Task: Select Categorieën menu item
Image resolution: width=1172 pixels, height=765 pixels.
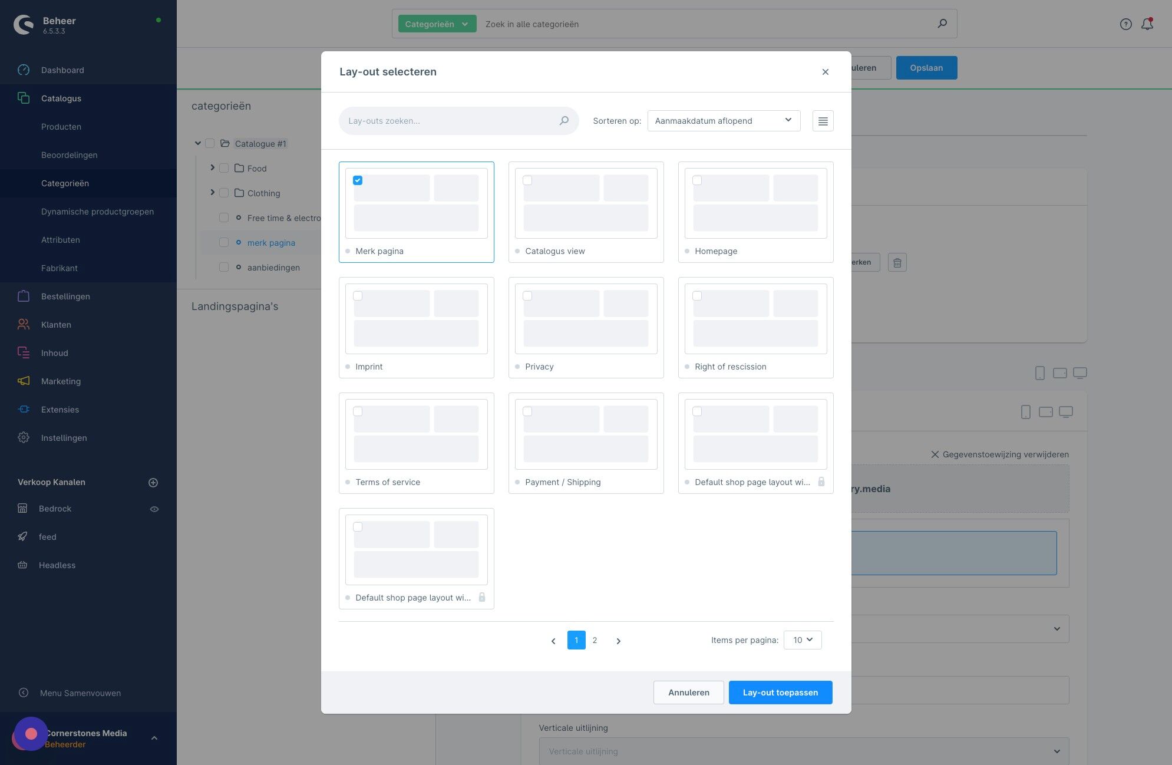Action: tap(65, 183)
